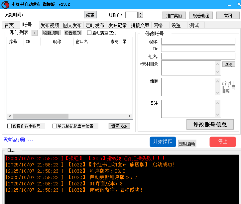Click the 重置状态 button
The width and height of the screenshot is (241, 204).
click(119, 126)
